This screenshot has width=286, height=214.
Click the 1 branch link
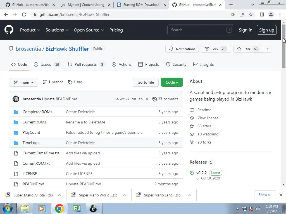pyautogui.click(x=53, y=82)
